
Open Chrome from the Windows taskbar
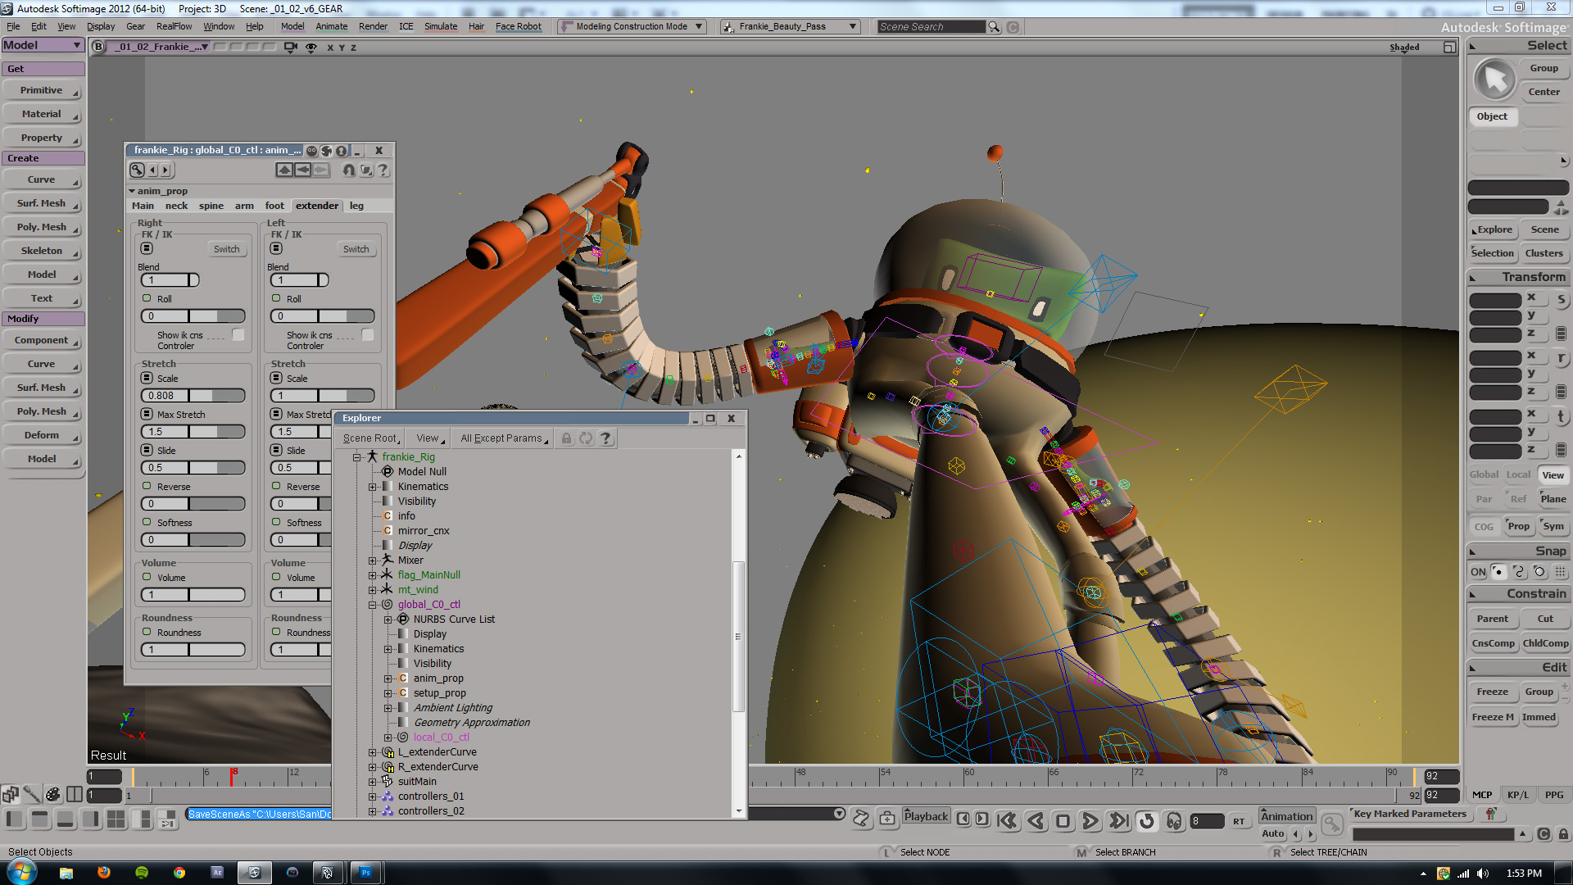(179, 873)
